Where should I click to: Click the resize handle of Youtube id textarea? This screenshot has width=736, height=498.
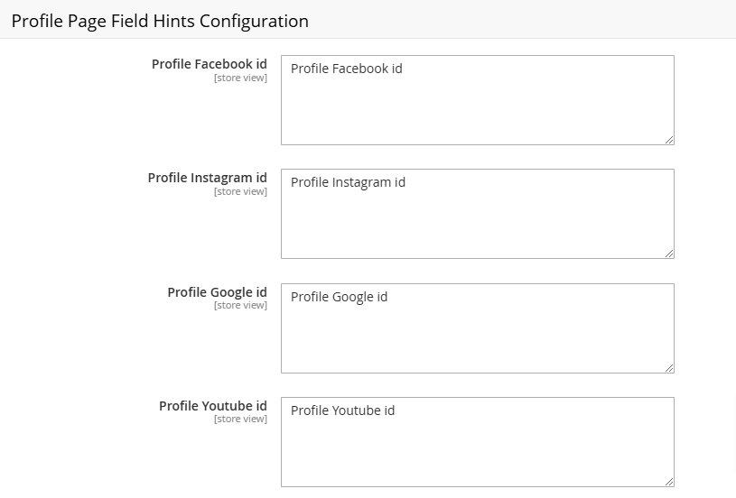click(x=669, y=482)
